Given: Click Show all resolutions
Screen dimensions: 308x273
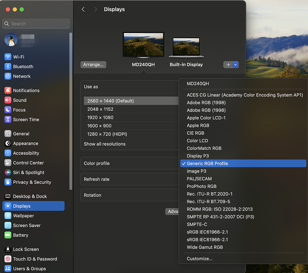Looking at the screenshot, I should (x=105, y=144).
